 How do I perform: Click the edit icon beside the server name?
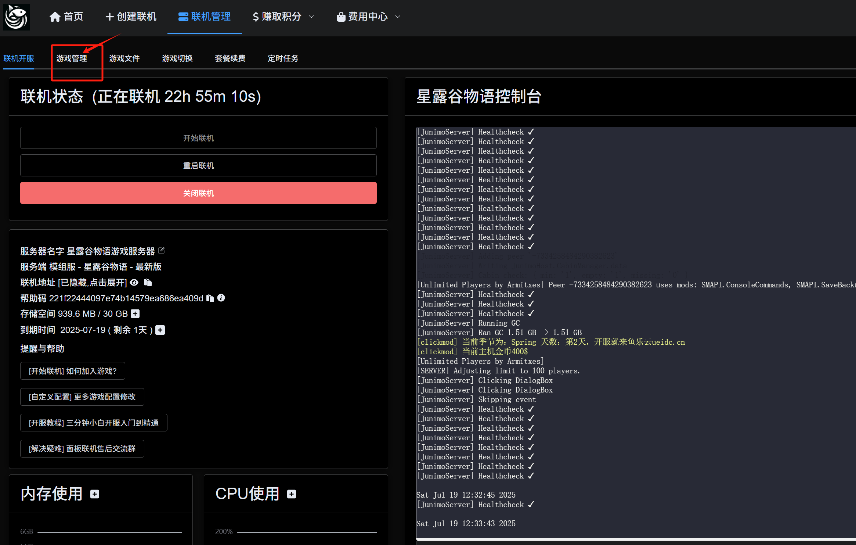tap(162, 251)
